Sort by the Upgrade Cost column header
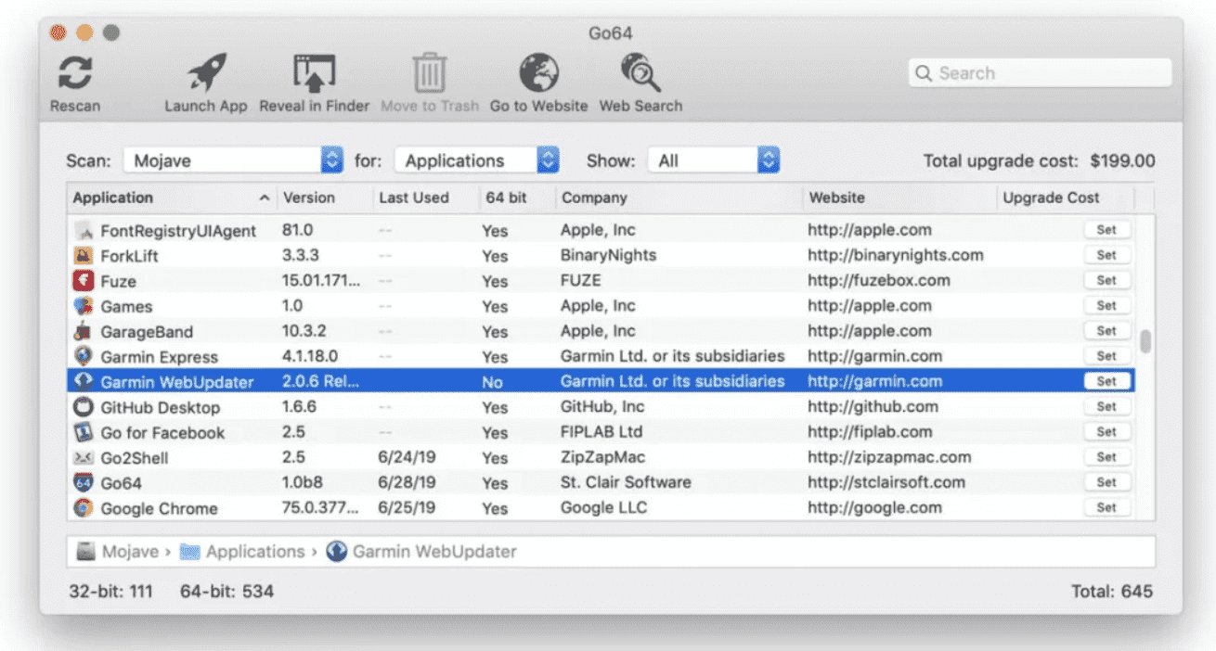 point(1065,198)
